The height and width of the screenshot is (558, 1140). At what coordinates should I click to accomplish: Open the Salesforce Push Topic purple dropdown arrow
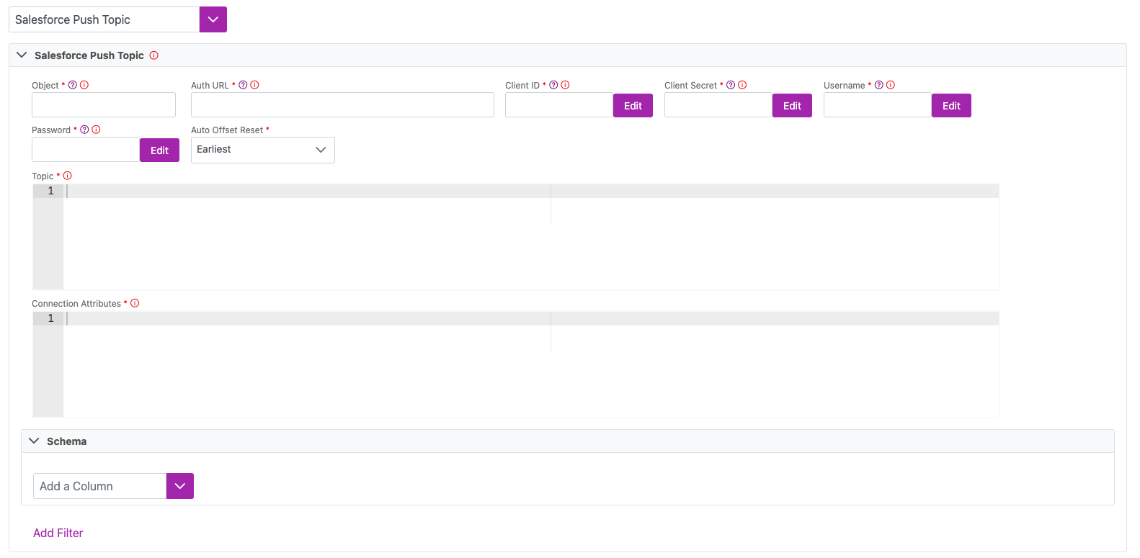213,19
